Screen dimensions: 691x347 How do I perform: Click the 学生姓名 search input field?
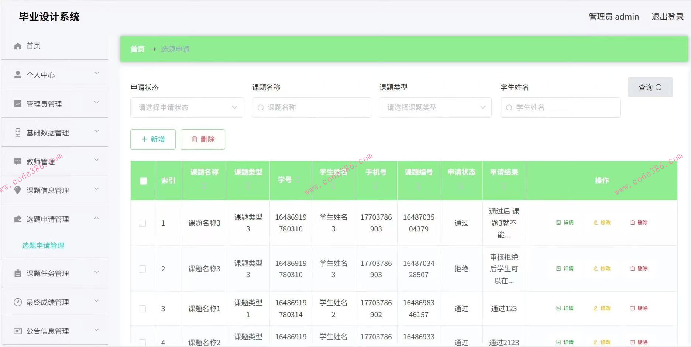coord(560,107)
